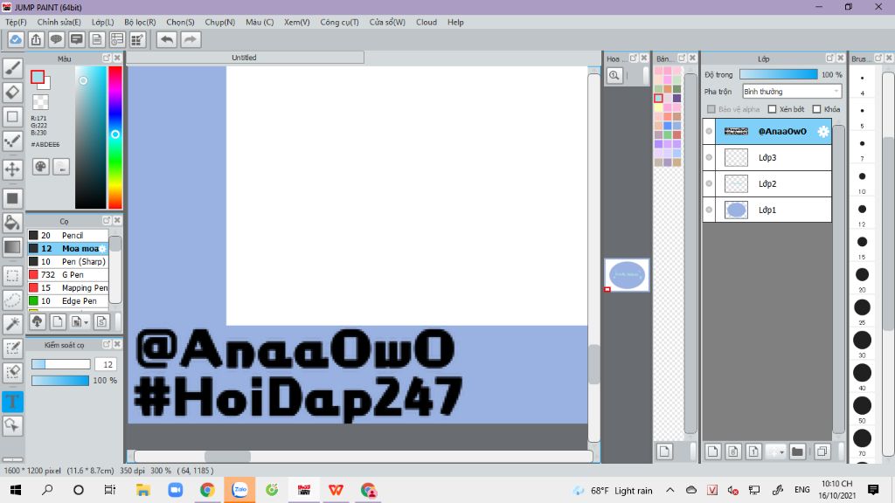Select the G Pen brush

(x=68, y=274)
